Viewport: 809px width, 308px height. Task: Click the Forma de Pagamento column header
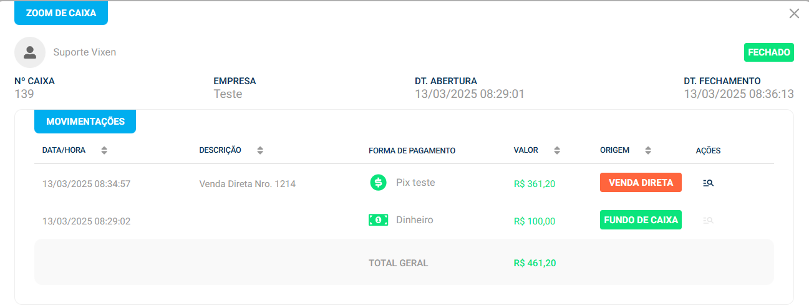point(412,151)
